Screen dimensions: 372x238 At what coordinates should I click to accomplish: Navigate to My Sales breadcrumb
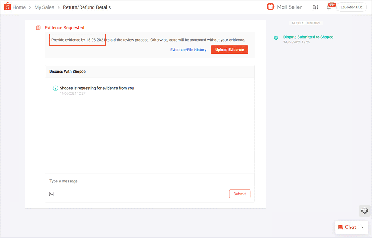pyautogui.click(x=44, y=7)
